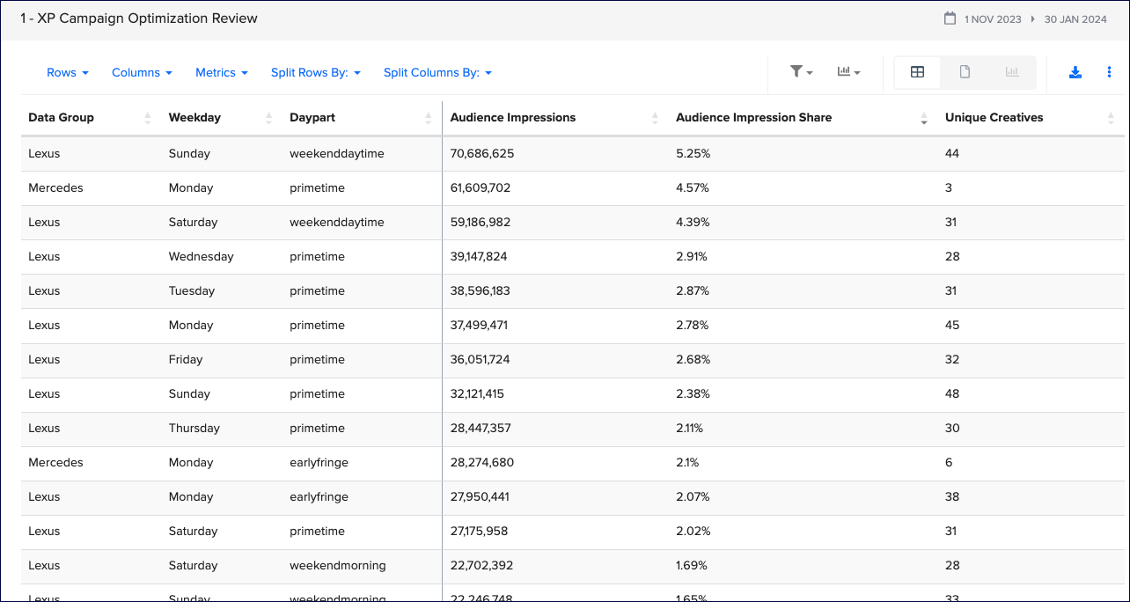Sort by the Weekday column header
Viewport: 1130px width, 602px height.
(x=194, y=118)
